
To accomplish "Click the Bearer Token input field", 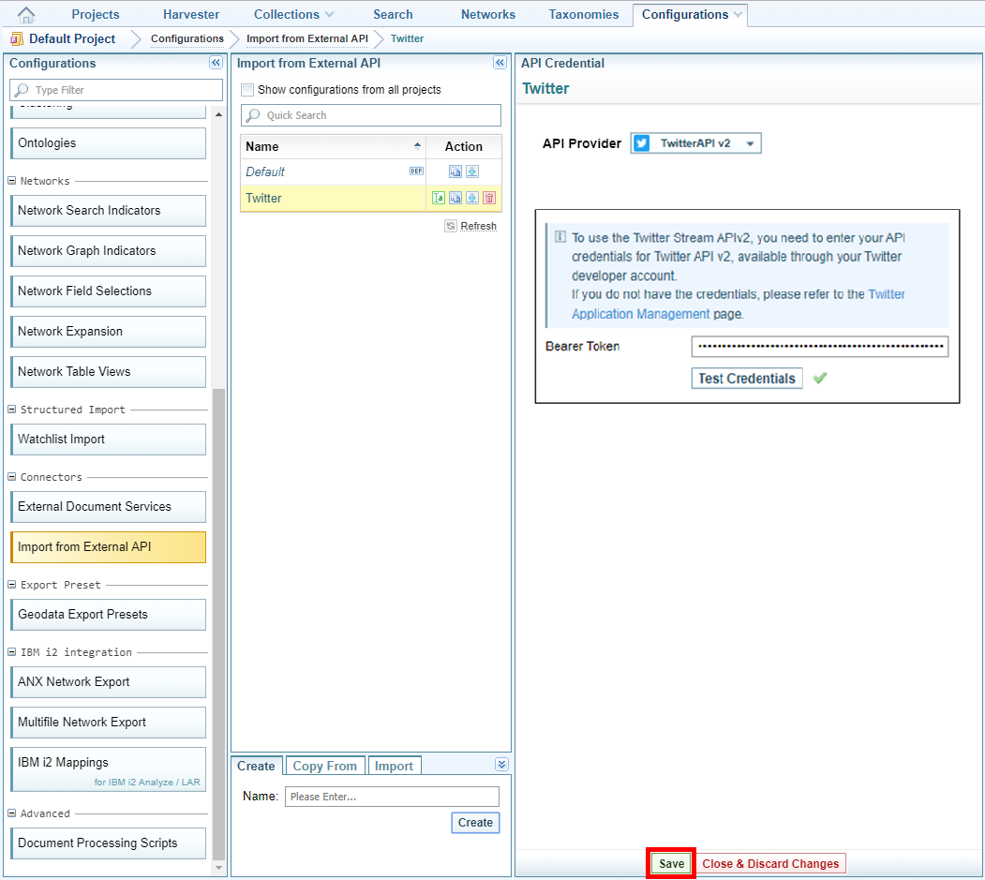I will 820,347.
